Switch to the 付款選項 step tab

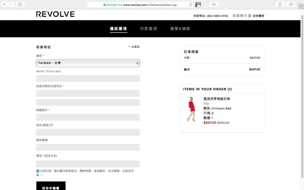[x=148, y=29]
